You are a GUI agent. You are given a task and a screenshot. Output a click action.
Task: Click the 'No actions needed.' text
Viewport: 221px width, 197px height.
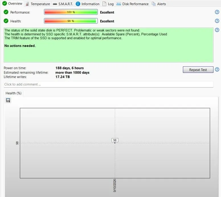pos(20,46)
